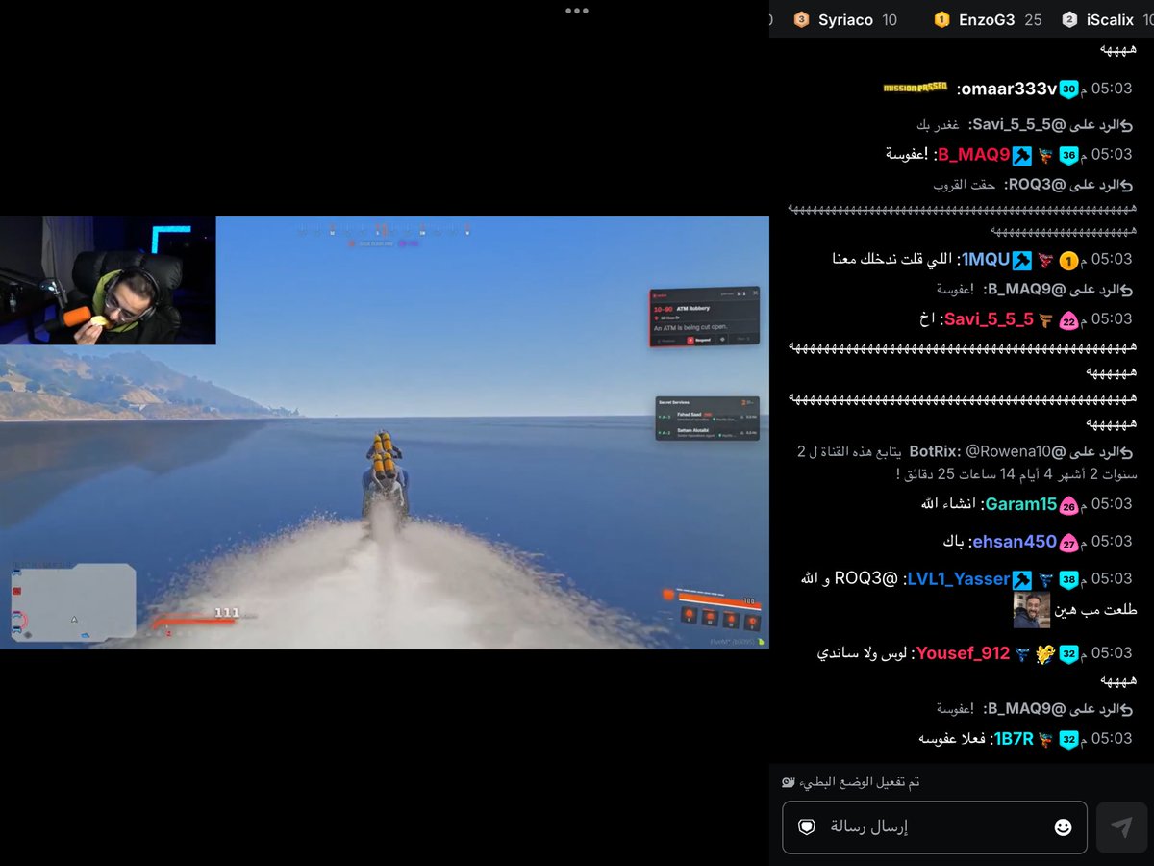The width and height of the screenshot is (1154, 866).
Task: Open the emoji picker in message box
Action: [1063, 828]
